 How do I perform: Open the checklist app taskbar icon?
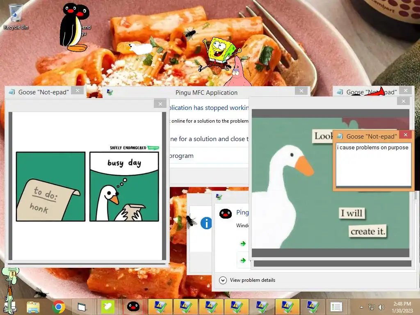(336, 307)
